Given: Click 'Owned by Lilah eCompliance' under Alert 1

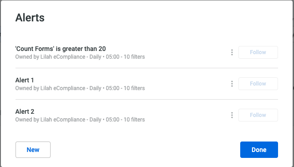Looking at the screenshot, I should click(x=50, y=88).
